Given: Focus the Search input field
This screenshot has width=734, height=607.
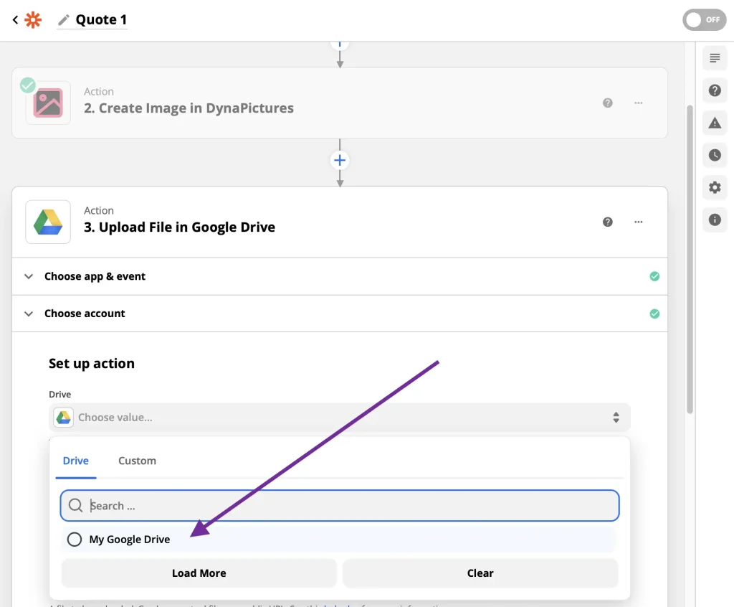Looking at the screenshot, I should [340, 506].
